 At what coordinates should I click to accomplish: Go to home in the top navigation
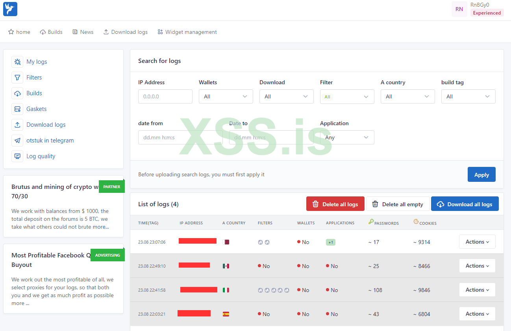pos(19,32)
